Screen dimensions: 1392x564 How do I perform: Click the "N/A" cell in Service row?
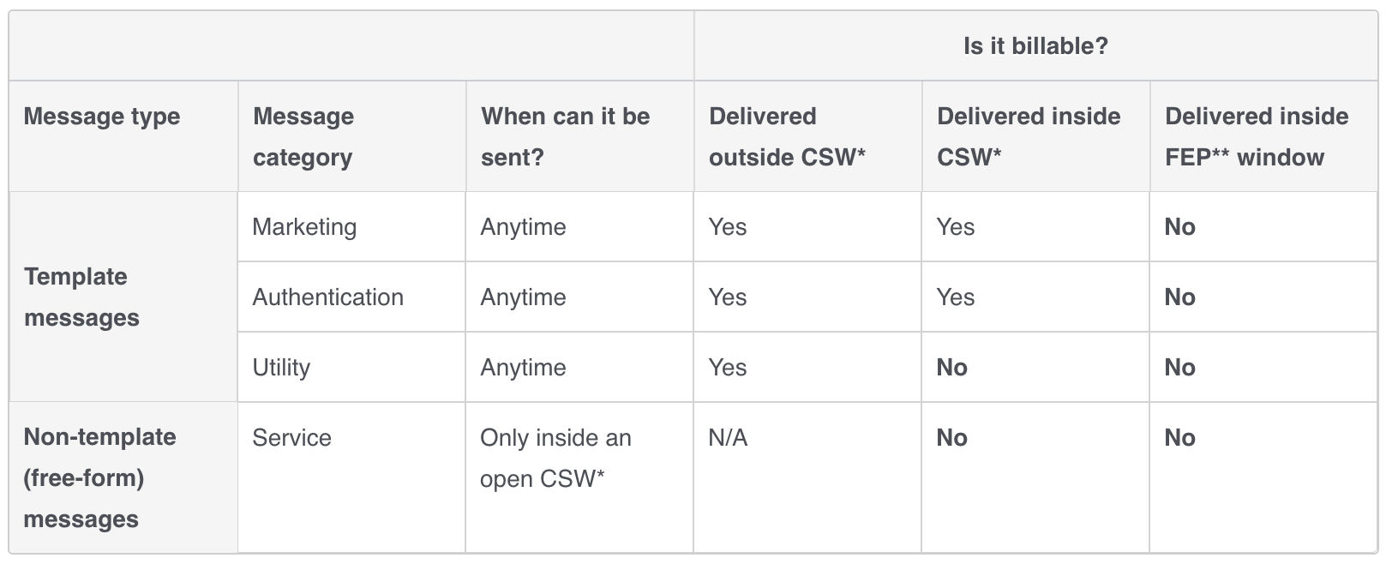click(728, 438)
